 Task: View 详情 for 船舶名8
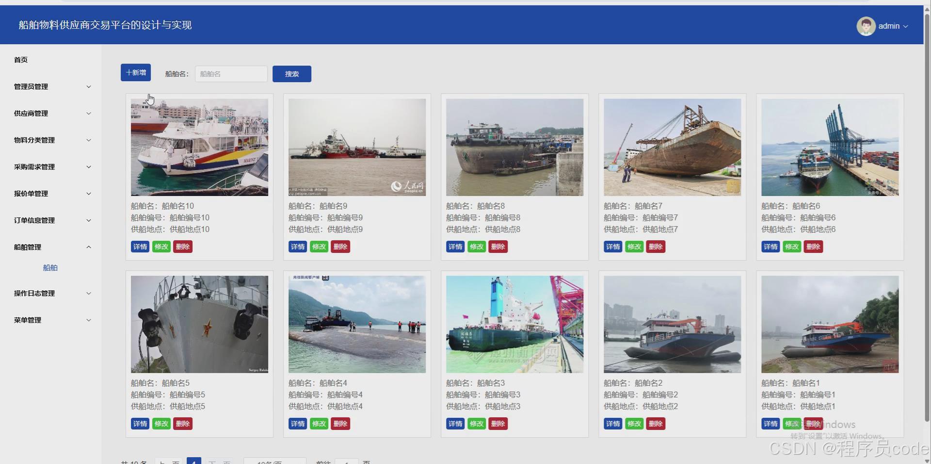click(x=455, y=247)
